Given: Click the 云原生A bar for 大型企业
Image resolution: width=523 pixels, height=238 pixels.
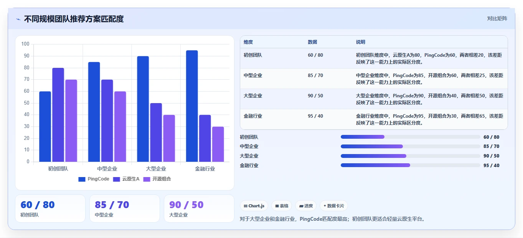Looking at the screenshot, I should [156, 132].
